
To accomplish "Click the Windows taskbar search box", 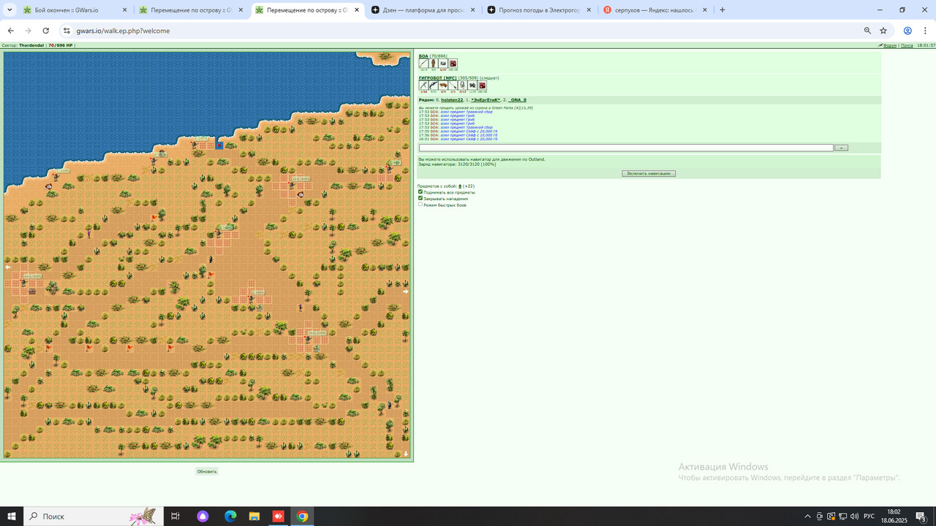I will [x=92, y=517].
